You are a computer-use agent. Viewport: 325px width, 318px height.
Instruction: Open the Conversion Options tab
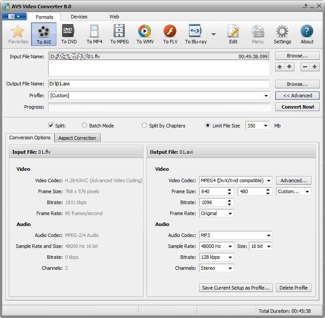[x=30, y=138]
